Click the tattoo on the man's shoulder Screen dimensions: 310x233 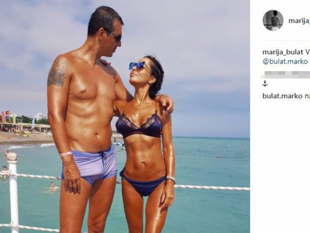[x=58, y=72]
